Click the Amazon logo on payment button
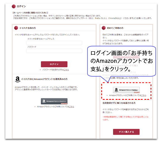 click(x=116, y=90)
